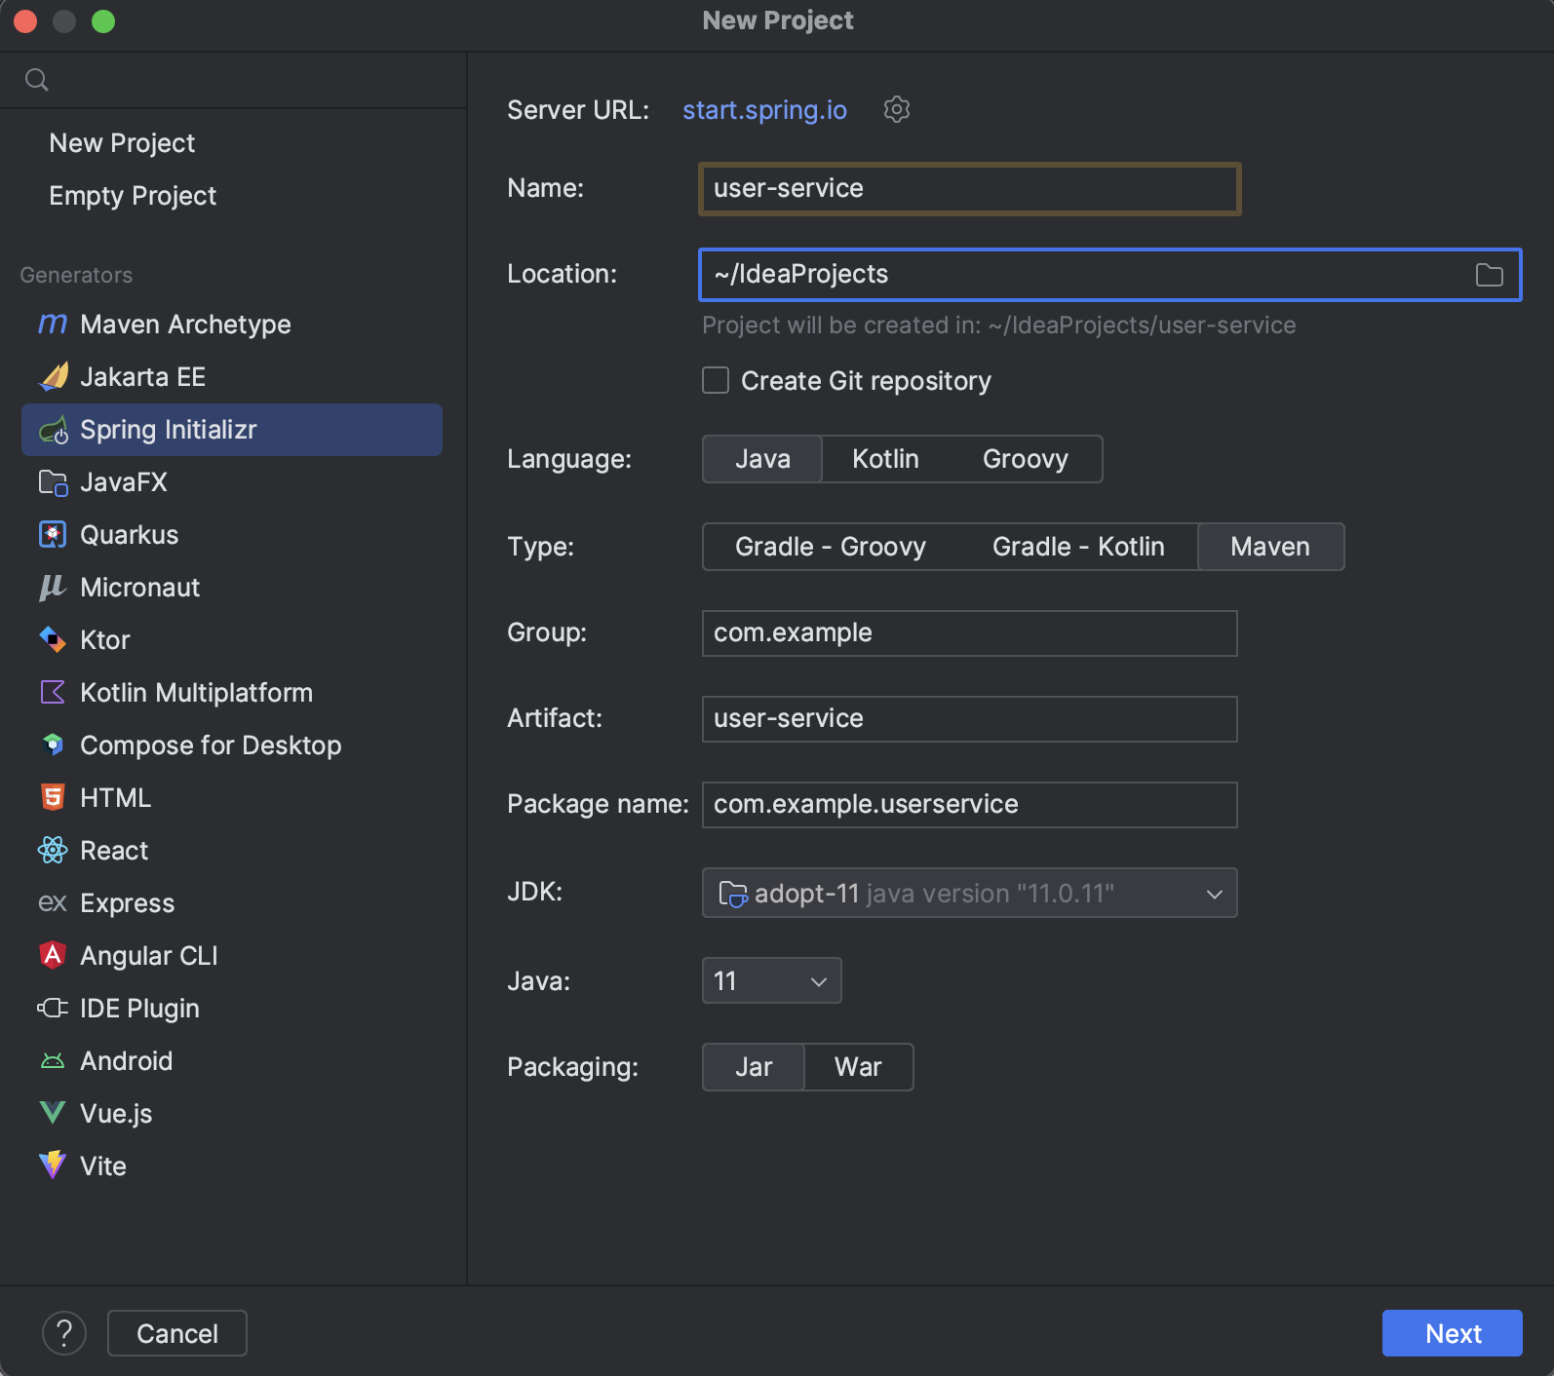Viewport: 1554px width, 1376px height.
Task: Open the JDK adopt-11 dropdown
Action: [970, 893]
